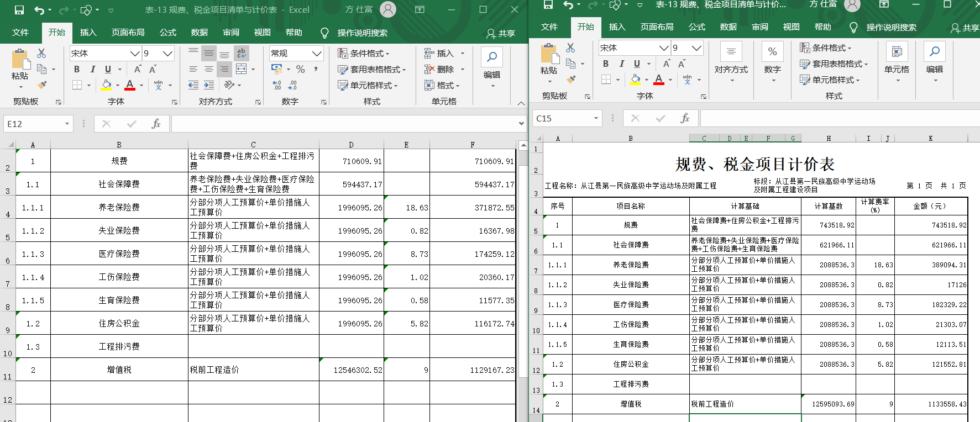Open 文件 menu in left window
980x422 pixels.
[20, 33]
